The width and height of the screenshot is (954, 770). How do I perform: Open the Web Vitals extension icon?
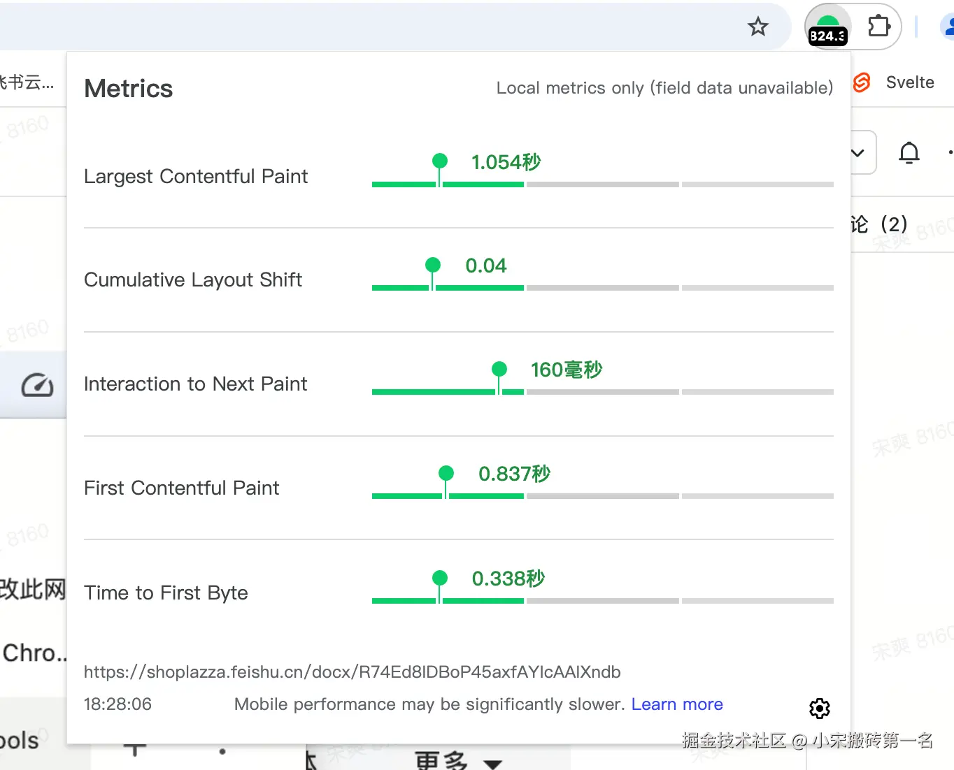tap(827, 29)
